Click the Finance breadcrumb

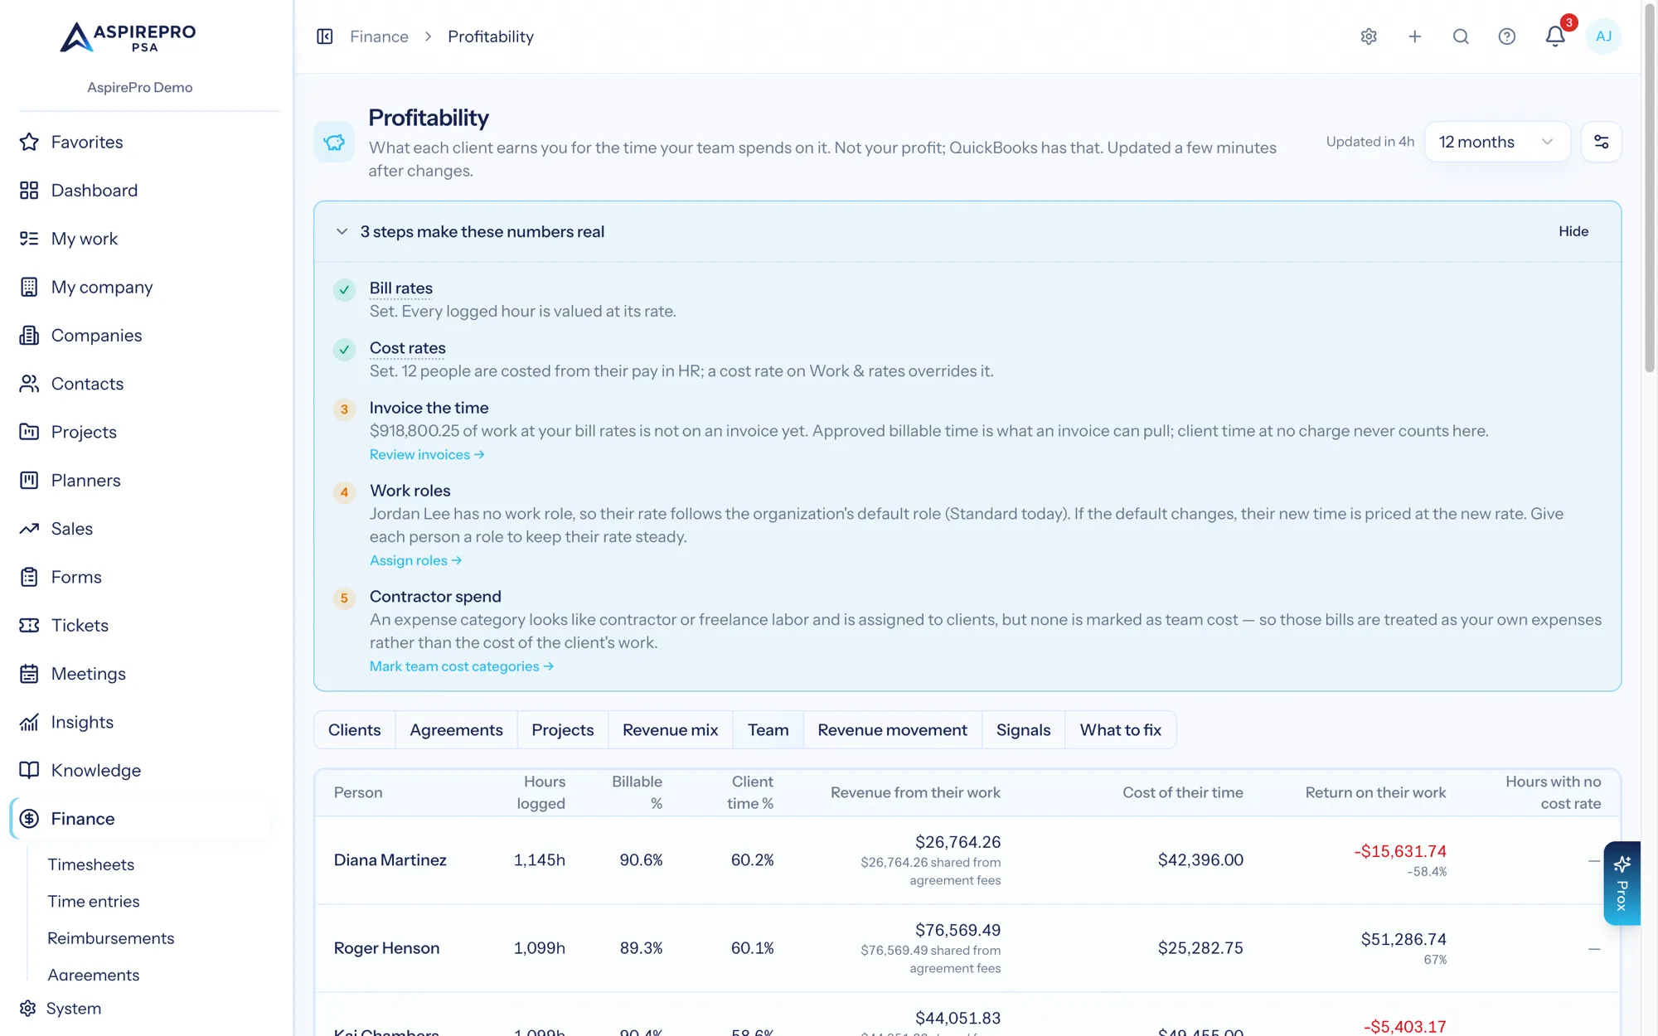[379, 36]
